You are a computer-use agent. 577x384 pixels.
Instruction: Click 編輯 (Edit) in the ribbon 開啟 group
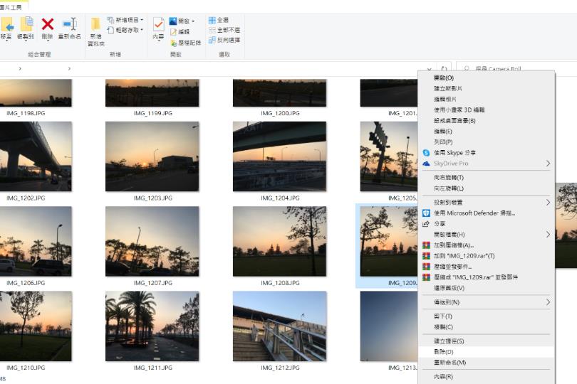click(180, 32)
